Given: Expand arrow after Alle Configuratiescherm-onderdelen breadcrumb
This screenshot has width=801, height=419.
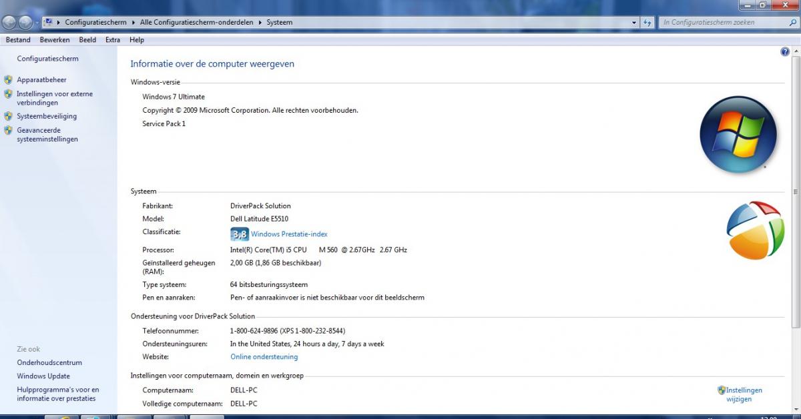Looking at the screenshot, I should [x=260, y=22].
